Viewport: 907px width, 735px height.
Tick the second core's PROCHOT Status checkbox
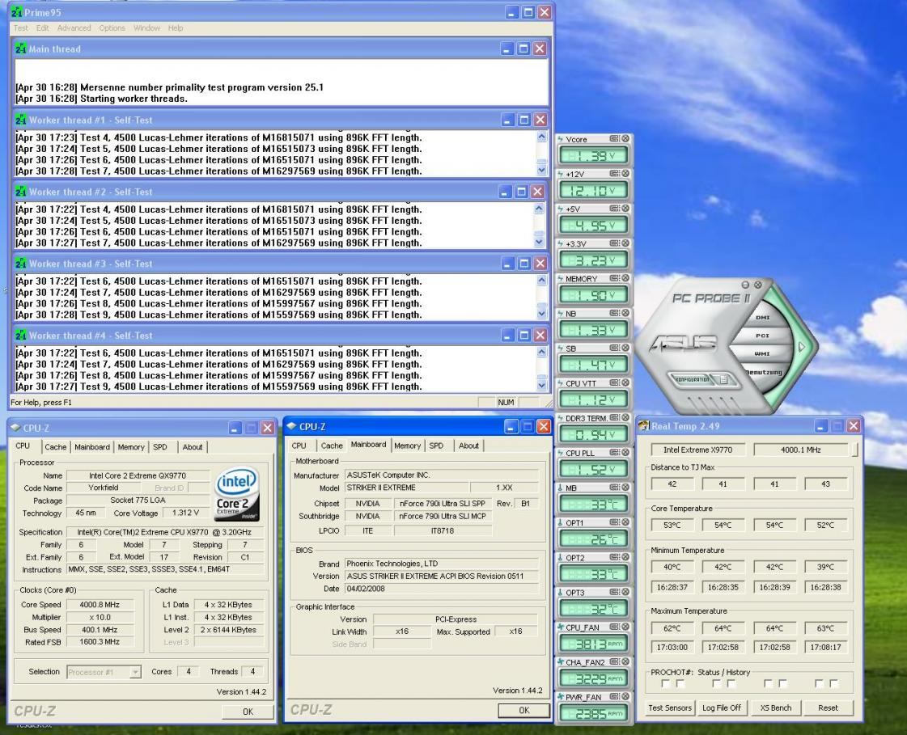[717, 683]
